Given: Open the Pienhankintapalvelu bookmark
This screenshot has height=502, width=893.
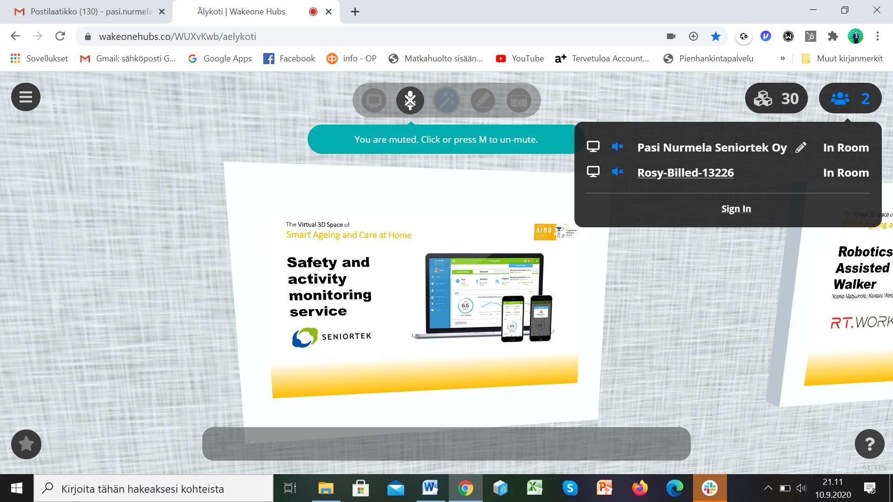Looking at the screenshot, I should 708,59.
